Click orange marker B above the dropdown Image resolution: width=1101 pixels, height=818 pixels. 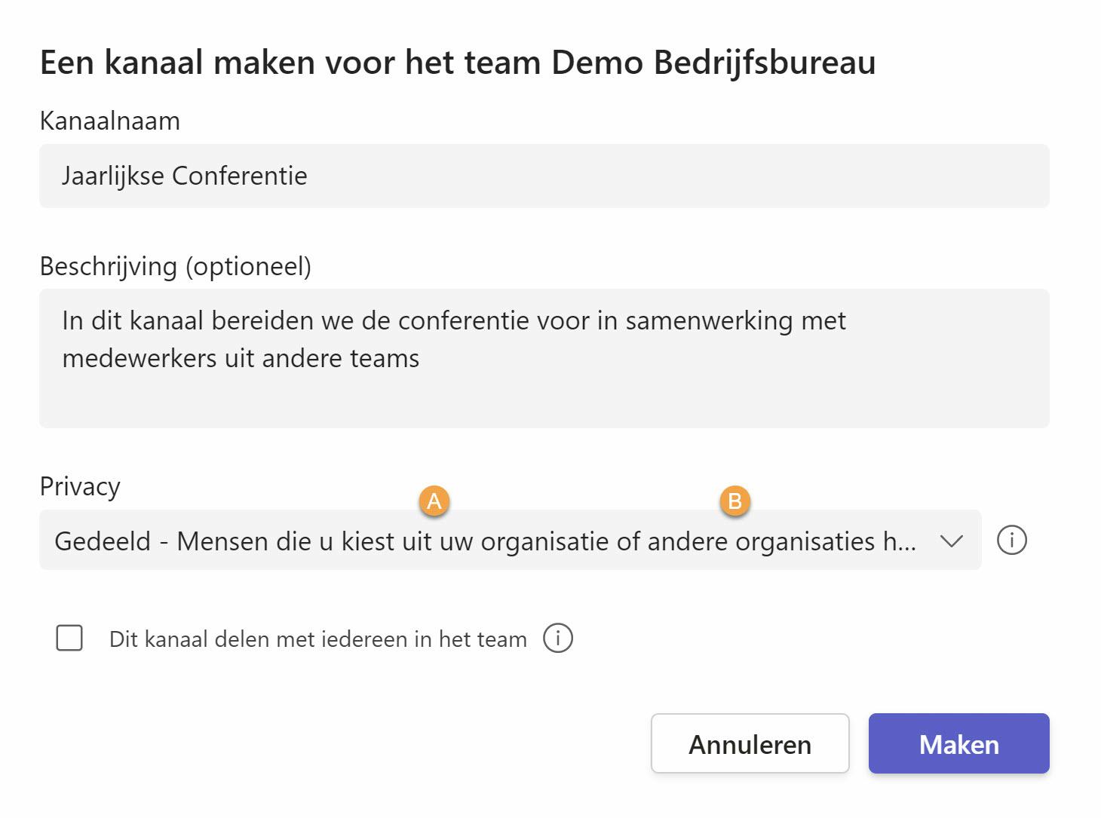tap(734, 501)
